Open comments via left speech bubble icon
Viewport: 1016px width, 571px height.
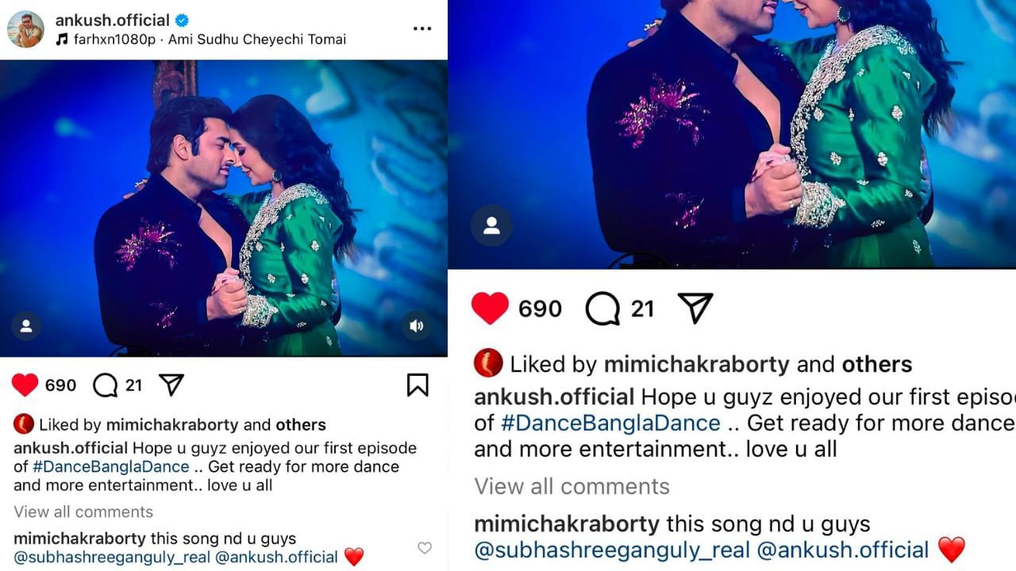[x=105, y=385]
